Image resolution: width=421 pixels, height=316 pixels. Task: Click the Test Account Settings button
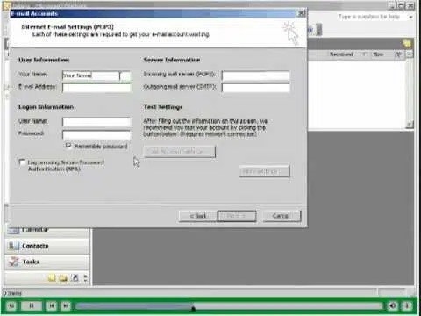pyautogui.click(x=180, y=152)
